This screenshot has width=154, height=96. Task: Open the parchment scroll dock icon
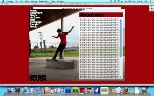[112, 90]
